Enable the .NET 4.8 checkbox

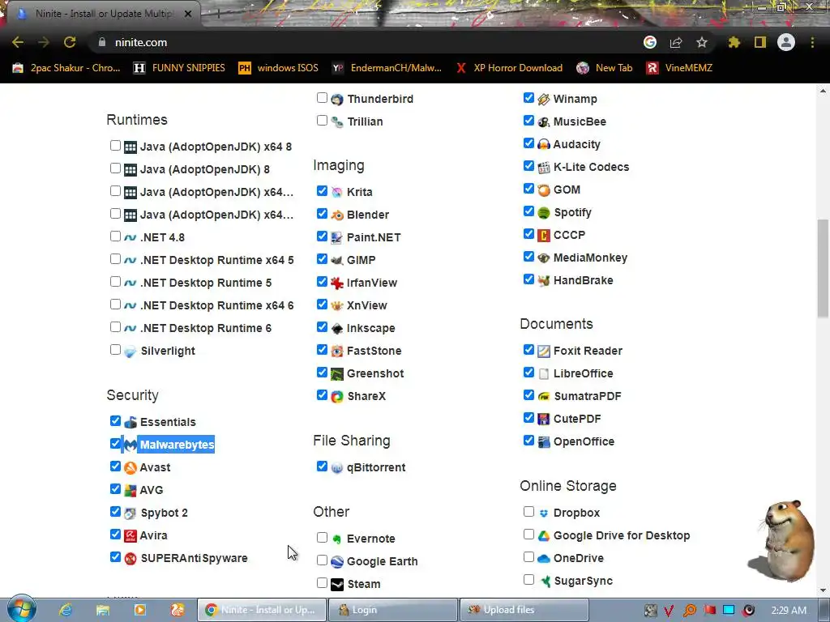click(115, 236)
